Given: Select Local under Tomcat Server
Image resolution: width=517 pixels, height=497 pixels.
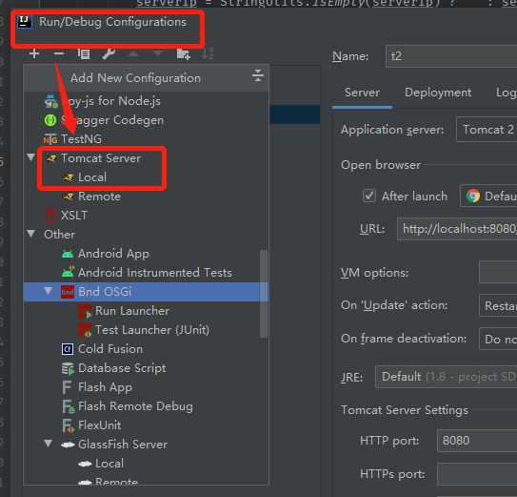Looking at the screenshot, I should click(x=92, y=177).
